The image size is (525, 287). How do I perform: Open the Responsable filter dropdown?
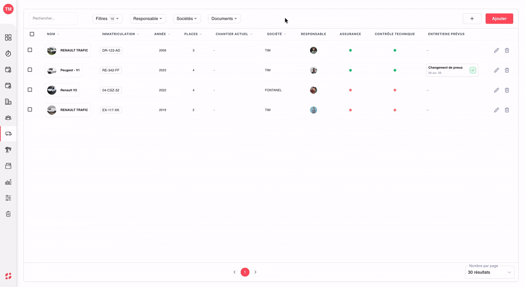click(148, 18)
